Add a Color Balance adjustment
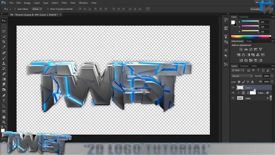This screenshot has height=155, width=275. [x=244, y=55]
